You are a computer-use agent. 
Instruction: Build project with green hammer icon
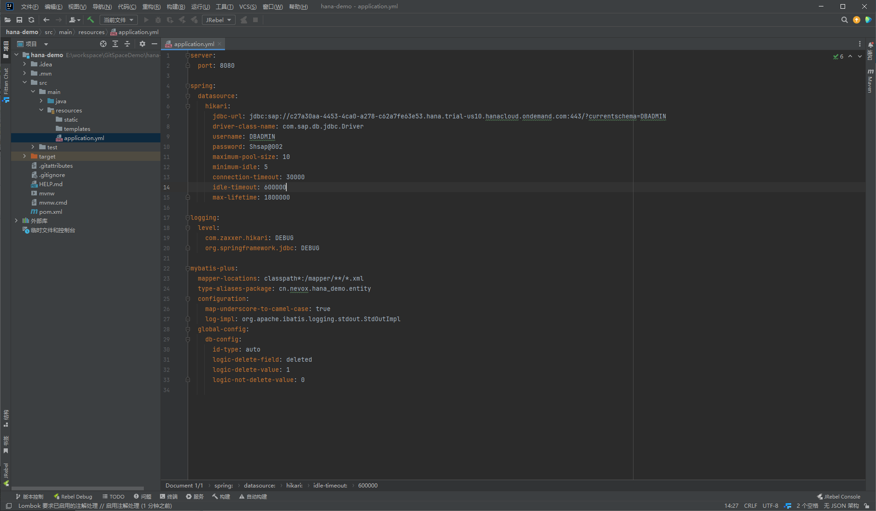coord(90,20)
